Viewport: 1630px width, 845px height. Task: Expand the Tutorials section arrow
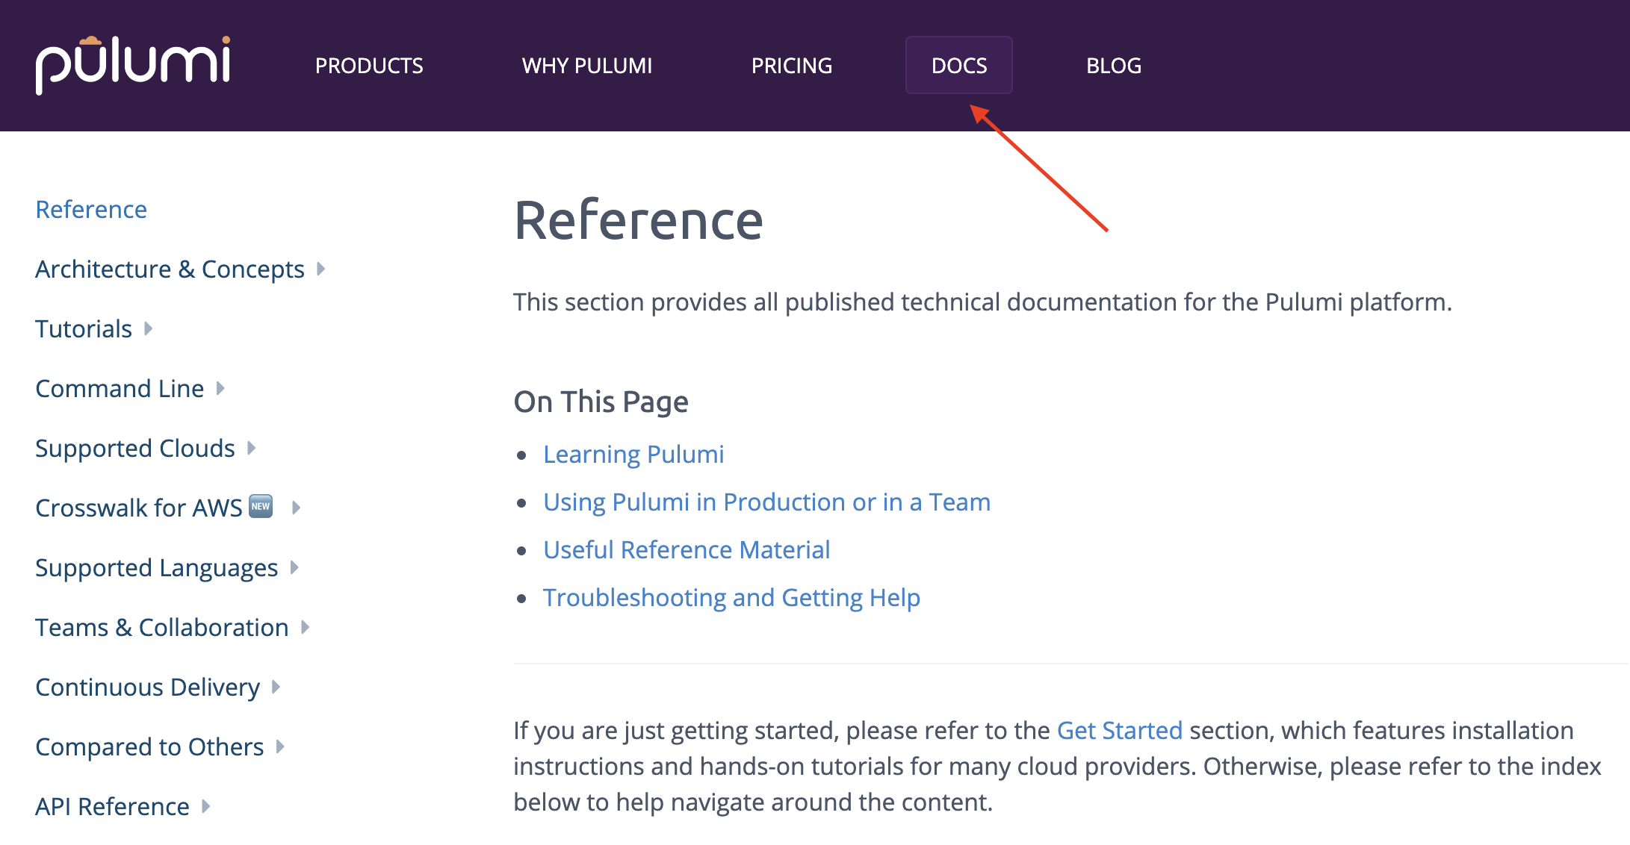[x=149, y=328]
